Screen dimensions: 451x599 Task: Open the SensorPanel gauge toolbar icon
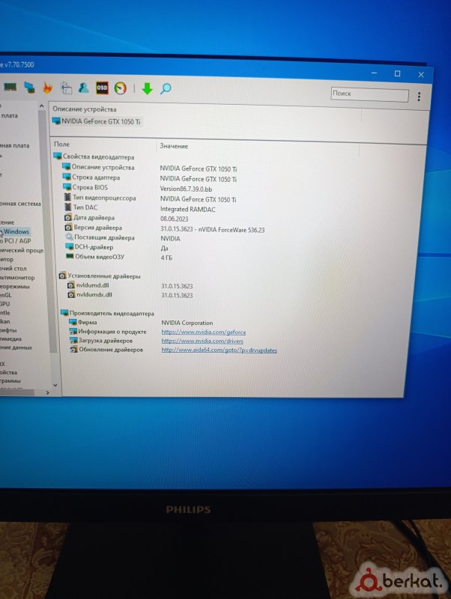(x=121, y=88)
